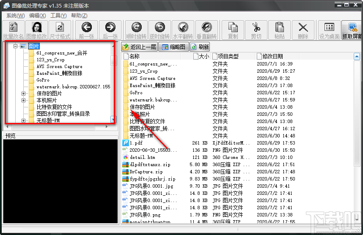Select the dlpdftxtanxz.zip file
This screenshot has height=235, width=363.
[150, 164]
